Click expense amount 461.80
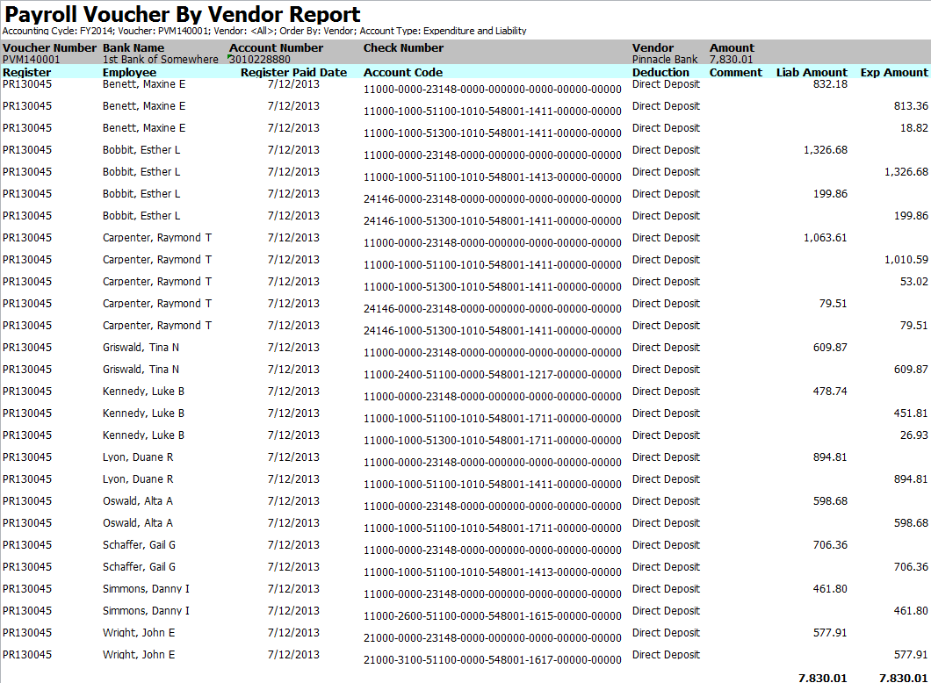The image size is (931, 683). point(911,611)
